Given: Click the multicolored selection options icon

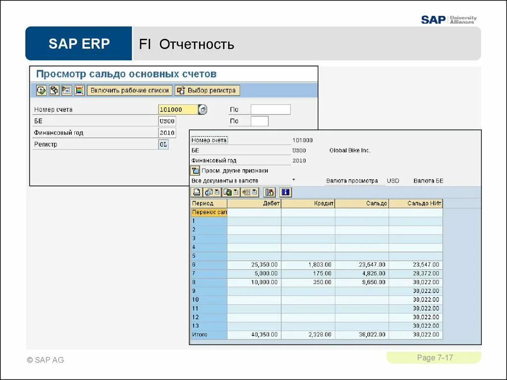Looking at the screenshot, I should [x=80, y=91].
